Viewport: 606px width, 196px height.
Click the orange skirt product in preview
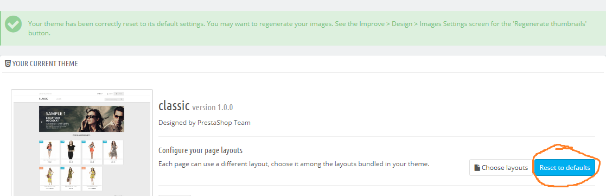[92, 153]
